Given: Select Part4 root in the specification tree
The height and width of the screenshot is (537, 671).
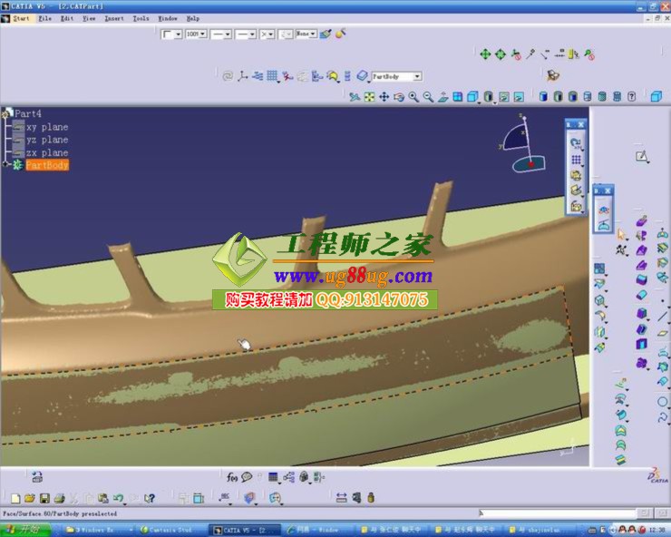Looking at the screenshot, I should [x=28, y=113].
